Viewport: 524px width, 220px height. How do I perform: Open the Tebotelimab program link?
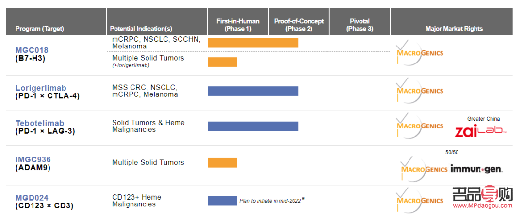pos(40,123)
